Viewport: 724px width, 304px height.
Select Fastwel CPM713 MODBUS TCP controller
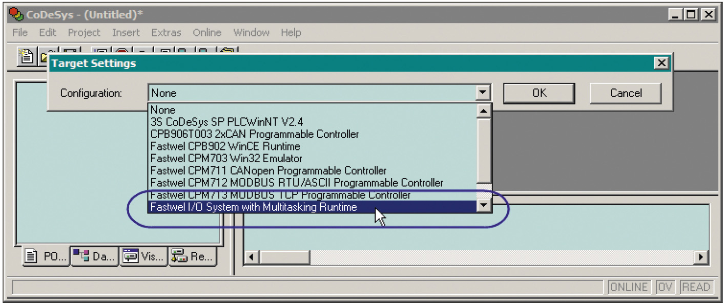click(x=313, y=195)
